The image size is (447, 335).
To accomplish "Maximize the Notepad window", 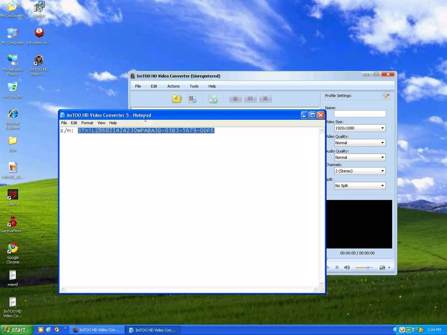I will [312, 115].
